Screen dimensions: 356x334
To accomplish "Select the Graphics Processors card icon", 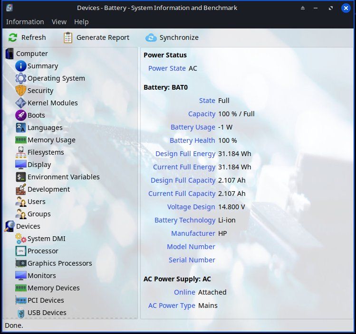I will click(x=20, y=263).
